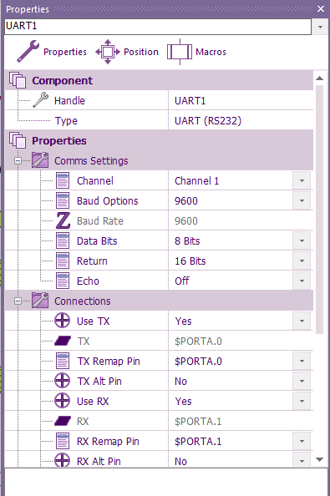Open the Baud Options dropdown arrow
The width and height of the screenshot is (330, 496).
(x=302, y=200)
